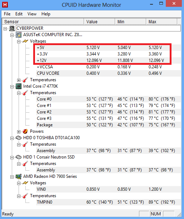The height and width of the screenshot is (219, 184).
Task: Open the Edit menu
Action: pyautogui.click(x=19, y=14)
